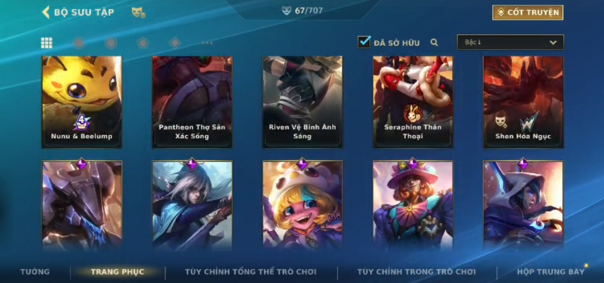604x283 pixels.
Task: Select the hexagon rarity filter icon
Action: 111,42
